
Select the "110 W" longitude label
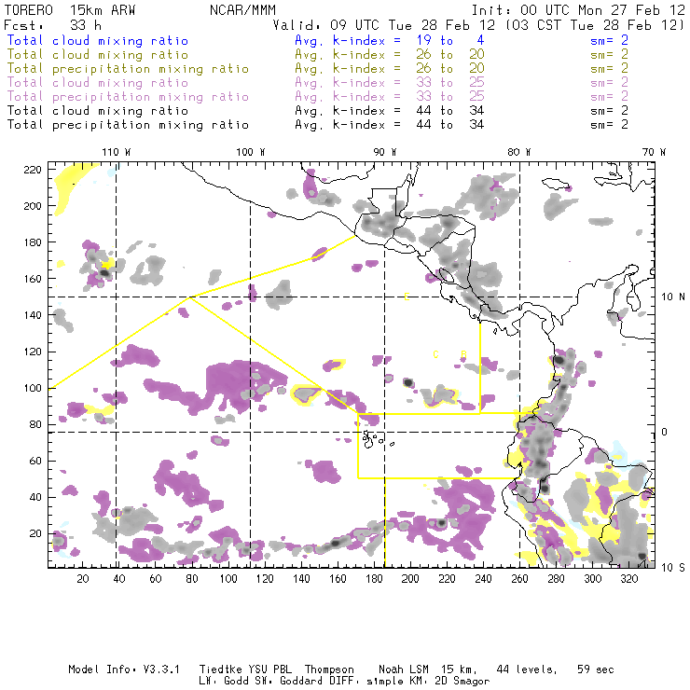coord(117,152)
